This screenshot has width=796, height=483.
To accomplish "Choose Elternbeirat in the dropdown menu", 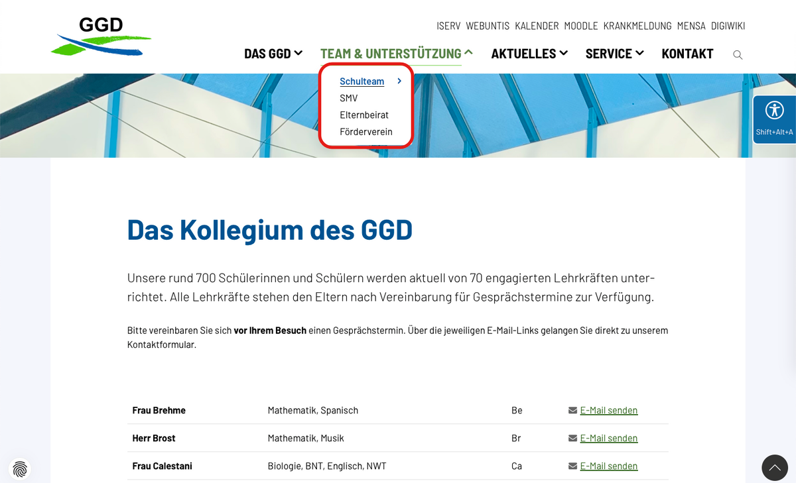I will [x=364, y=115].
